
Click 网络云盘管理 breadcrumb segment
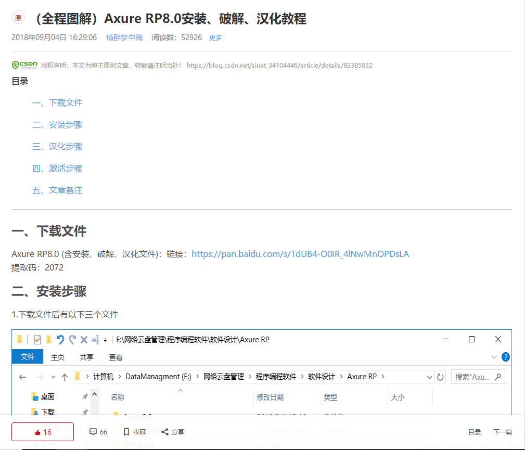[224, 377]
